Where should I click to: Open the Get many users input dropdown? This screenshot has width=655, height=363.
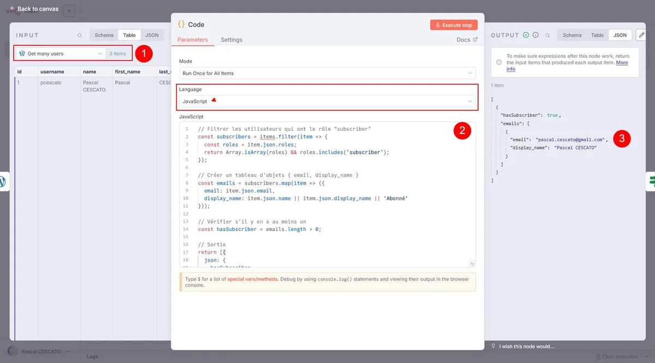point(60,53)
